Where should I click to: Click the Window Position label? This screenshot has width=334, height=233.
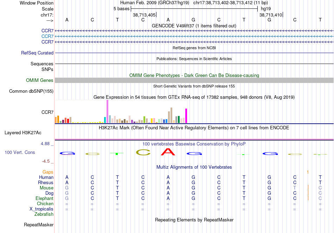pyautogui.click(x=37, y=3)
